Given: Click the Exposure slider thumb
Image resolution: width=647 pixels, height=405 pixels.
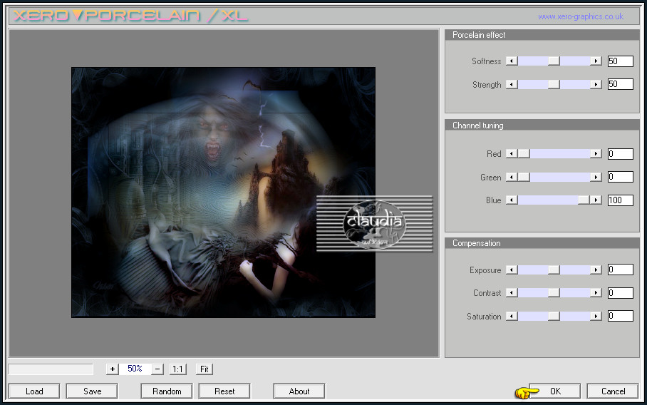Looking at the screenshot, I should [554, 270].
